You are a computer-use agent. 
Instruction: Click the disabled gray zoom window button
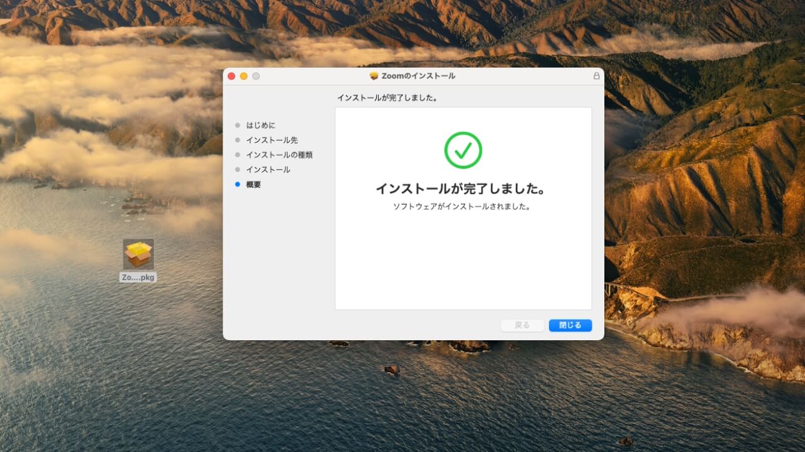256,76
